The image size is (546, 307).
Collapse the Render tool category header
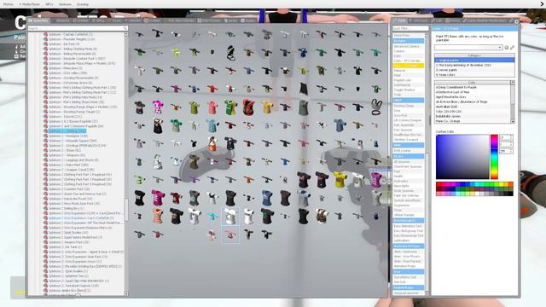(408, 41)
